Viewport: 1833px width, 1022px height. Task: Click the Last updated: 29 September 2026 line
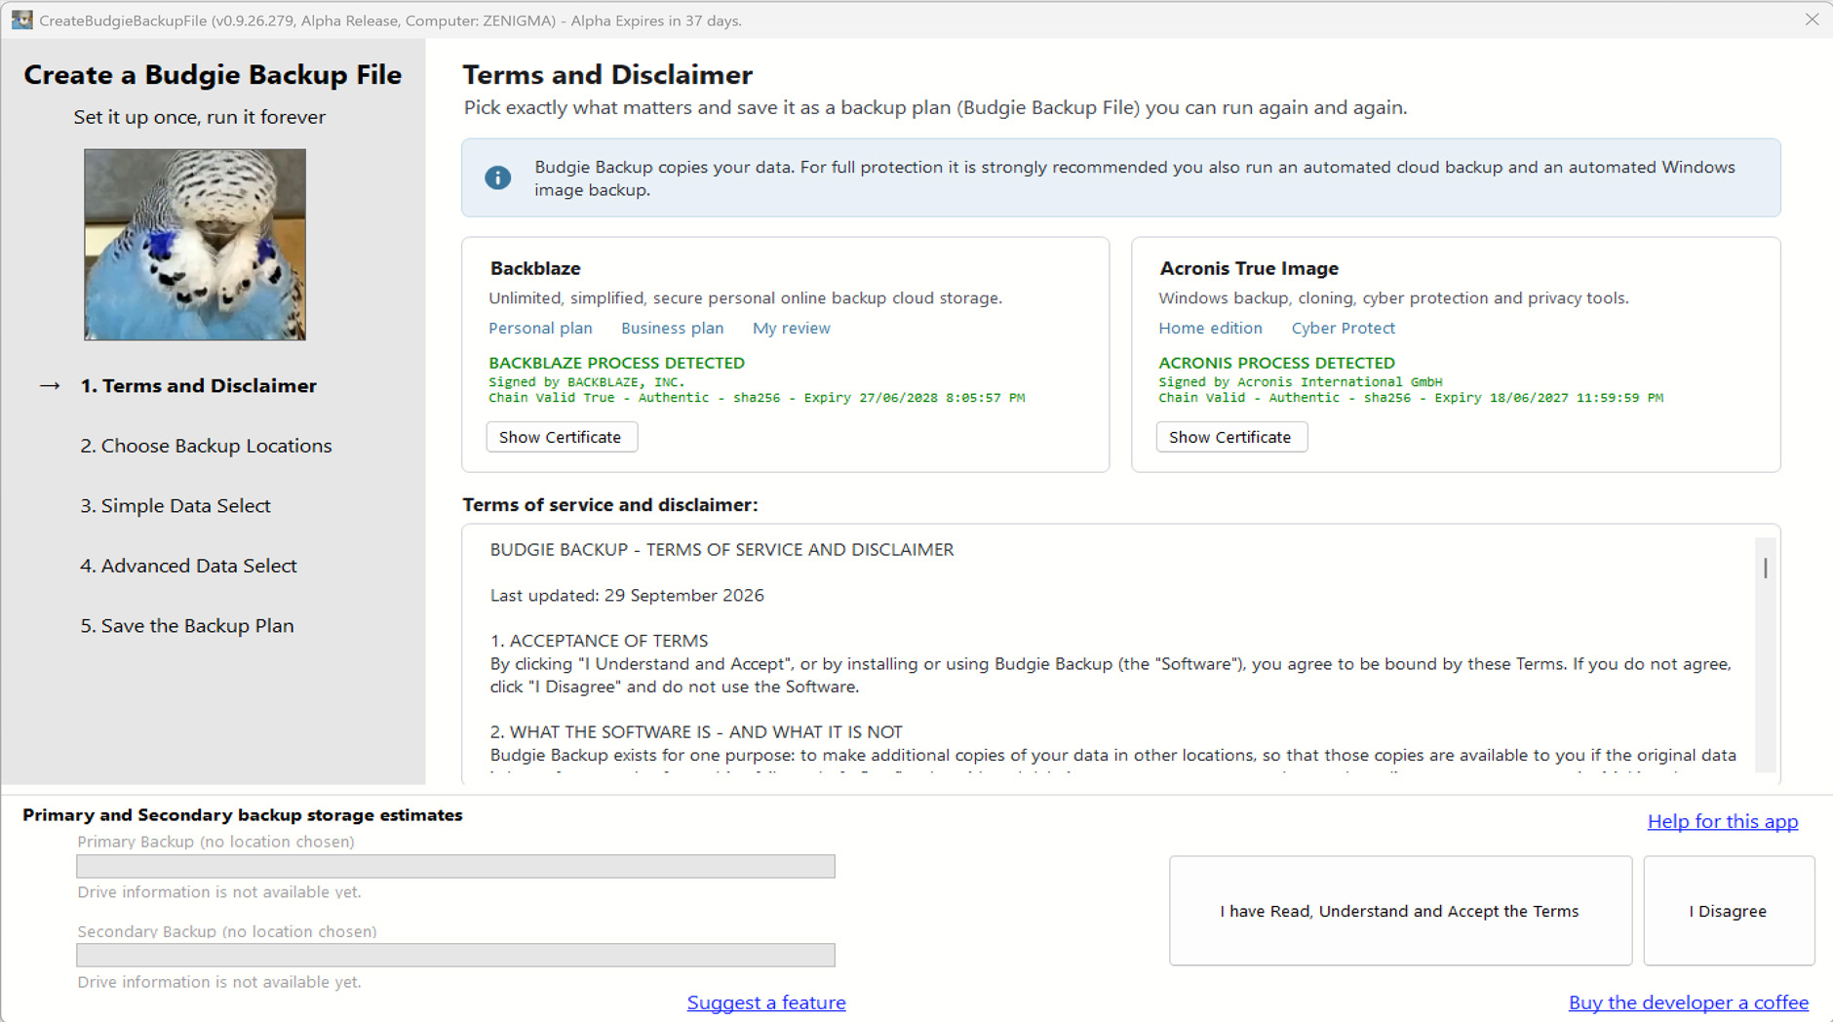point(627,596)
